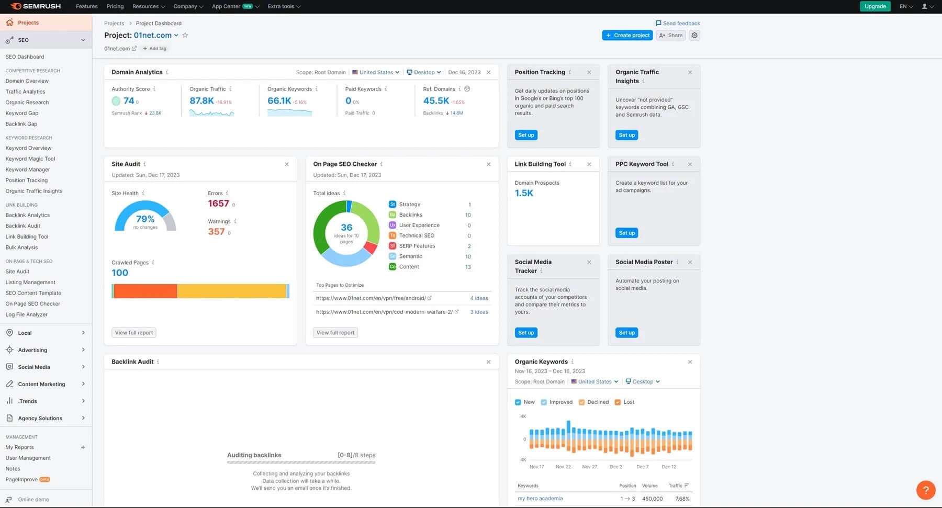View full report for Site Audit
The image size is (942, 508).
pyautogui.click(x=134, y=333)
